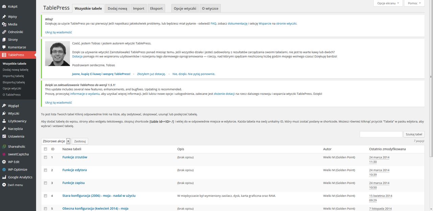Click 'Jasne, kupię Ci kawę' donation link

101,74
